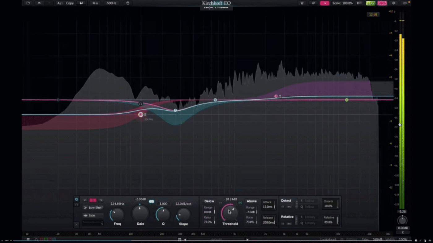Screen dimensions: 433x243
Task: Toggle the band power button
Action: 77,199
